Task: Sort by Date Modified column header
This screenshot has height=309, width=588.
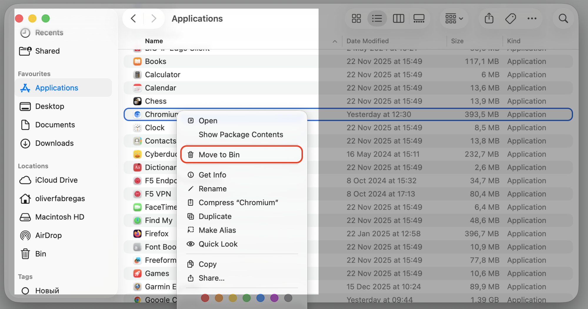Action: [x=367, y=41]
